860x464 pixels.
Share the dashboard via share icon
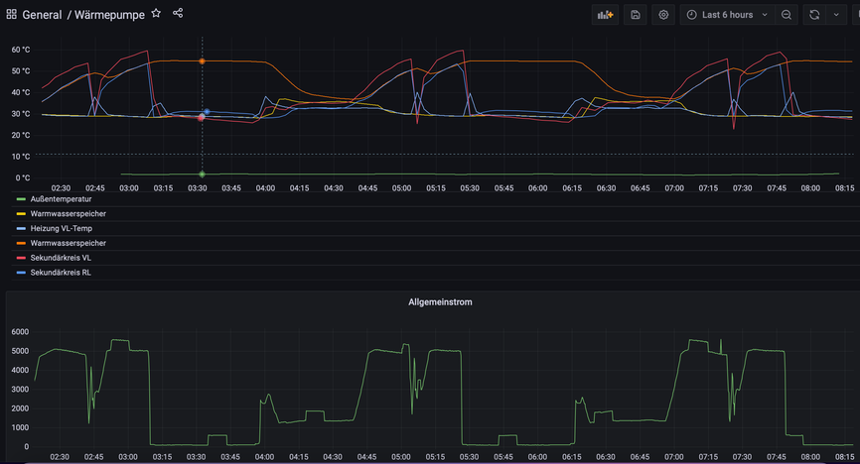178,13
